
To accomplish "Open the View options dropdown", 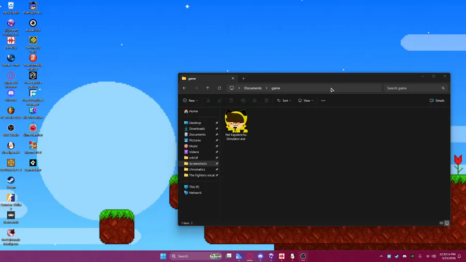I will pyautogui.click(x=305, y=100).
